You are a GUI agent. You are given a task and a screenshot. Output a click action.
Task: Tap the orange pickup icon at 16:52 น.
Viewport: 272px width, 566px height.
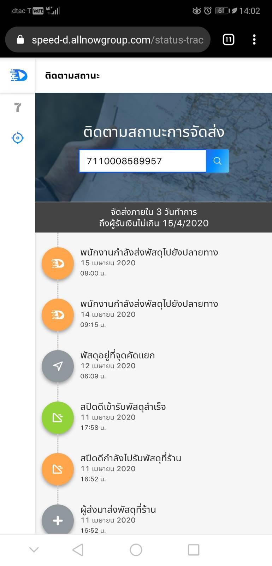pos(58,469)
